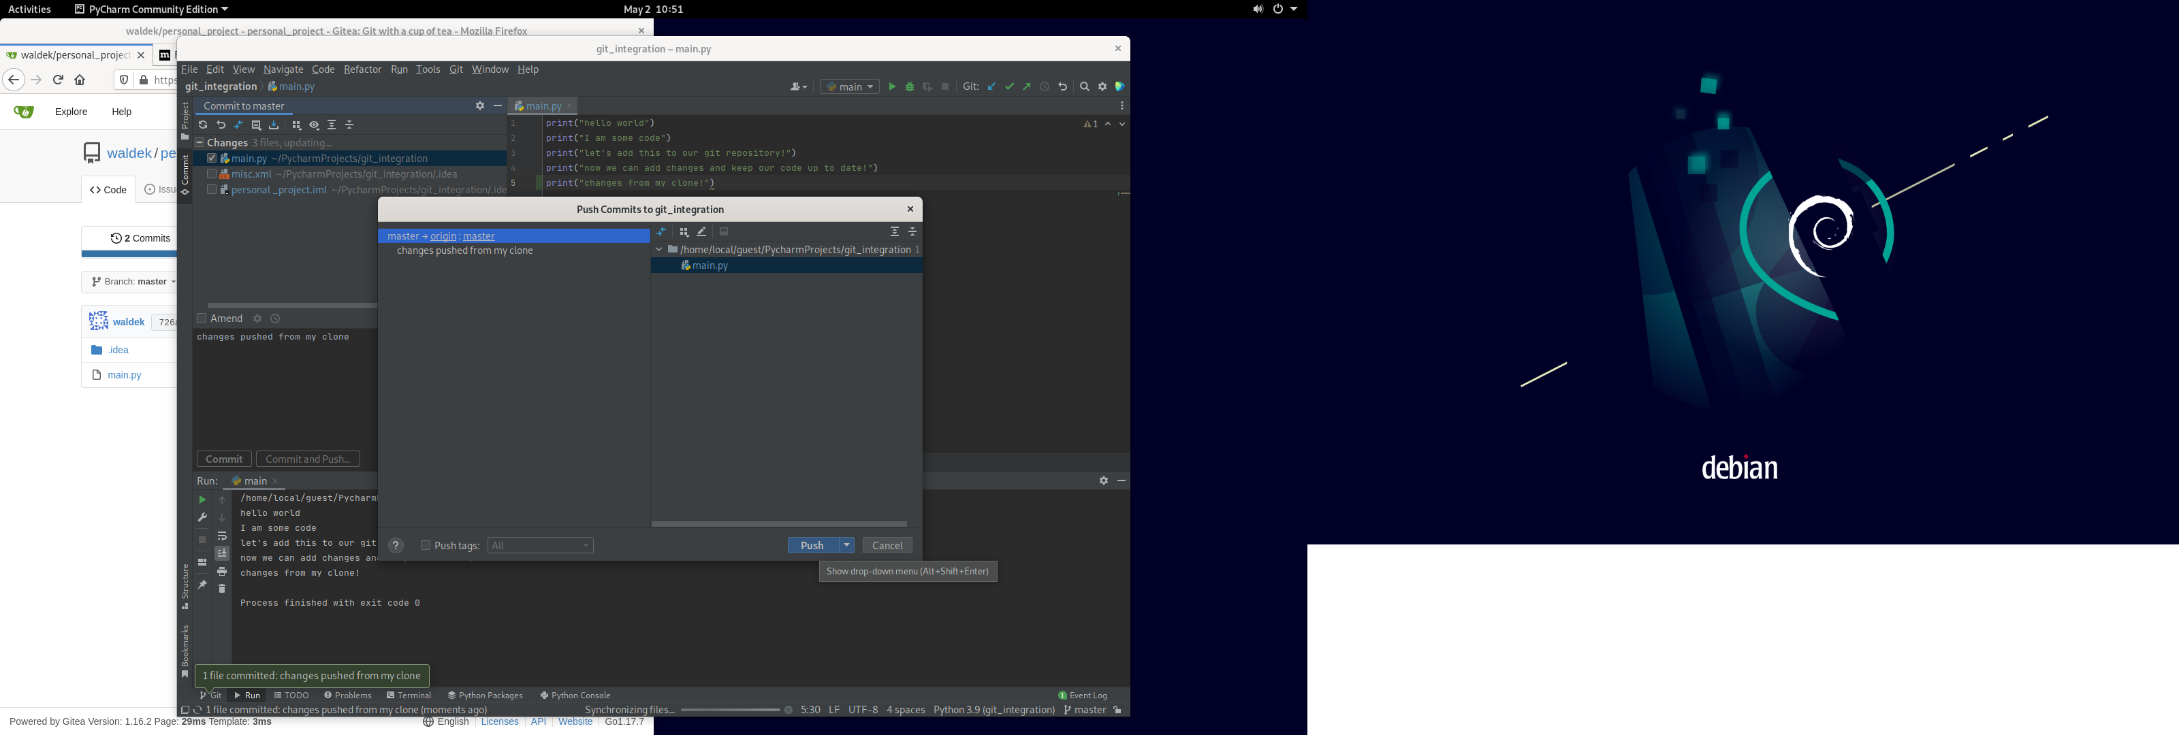
Task: Click Run panel settings gear icon
Action: [1104, 480]
